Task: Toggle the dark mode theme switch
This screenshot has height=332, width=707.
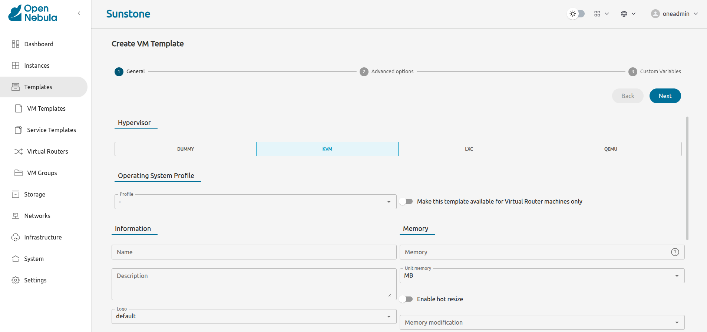Action: 576,14
